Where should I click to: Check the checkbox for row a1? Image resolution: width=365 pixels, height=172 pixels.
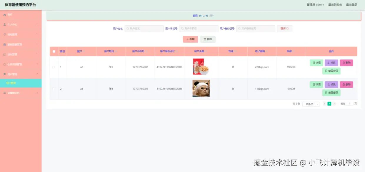[x=54, y=89]
